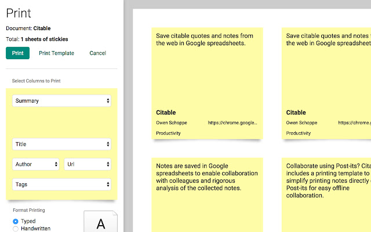Open the Author column dropdown
This screenshot has height=232, width=371.
click(x=36, y=164)
